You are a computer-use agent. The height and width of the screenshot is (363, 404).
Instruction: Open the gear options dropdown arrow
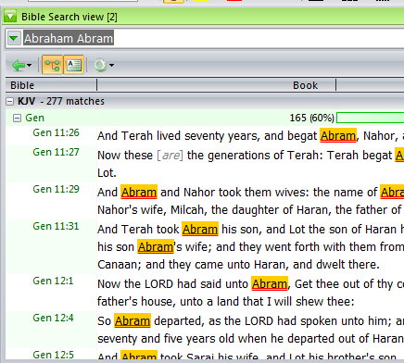click(x=112, y=65)
